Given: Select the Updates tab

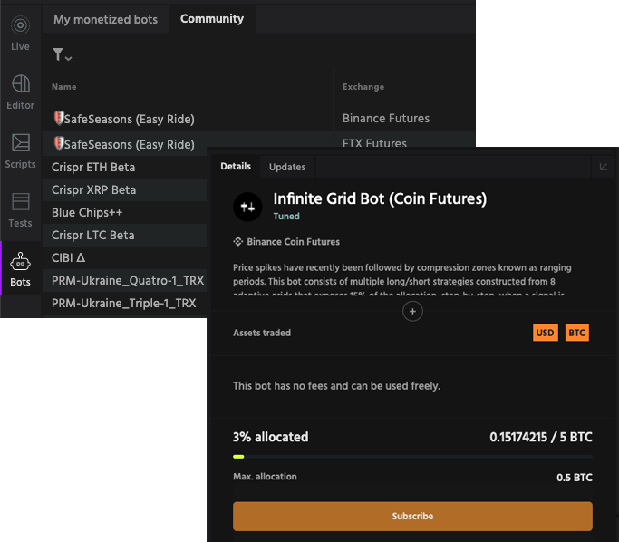Looking at the screenshot, I should [x=287, y=167].
